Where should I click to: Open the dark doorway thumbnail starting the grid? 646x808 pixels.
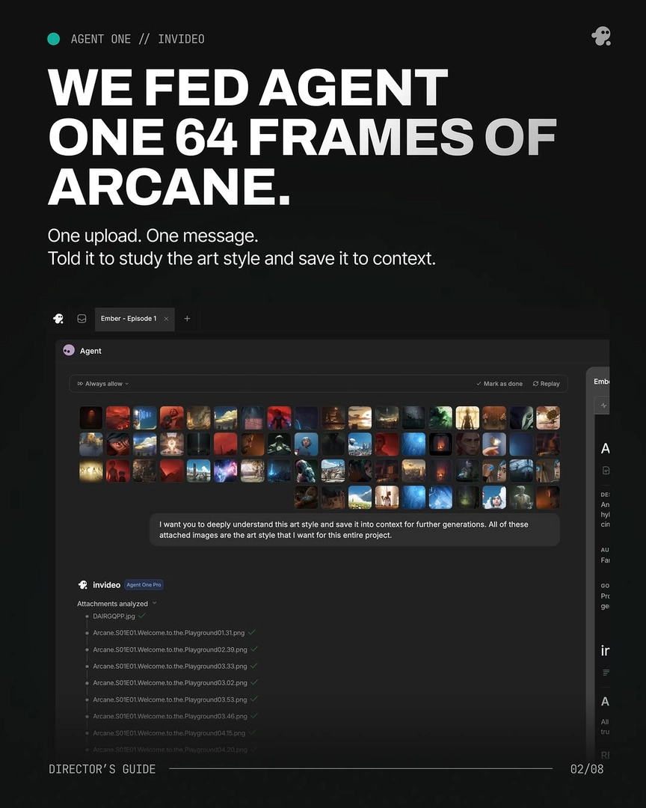coord(91,418)
